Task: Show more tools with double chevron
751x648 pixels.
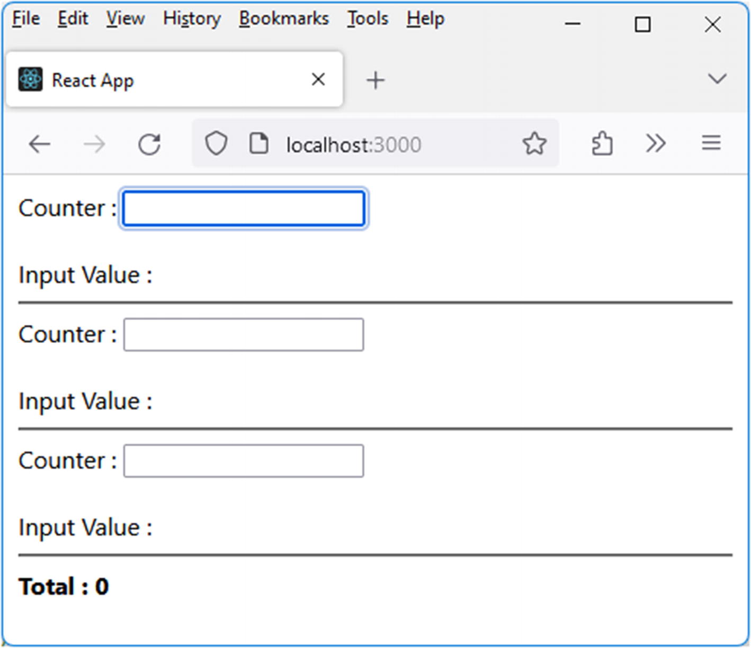Action: 656,143
